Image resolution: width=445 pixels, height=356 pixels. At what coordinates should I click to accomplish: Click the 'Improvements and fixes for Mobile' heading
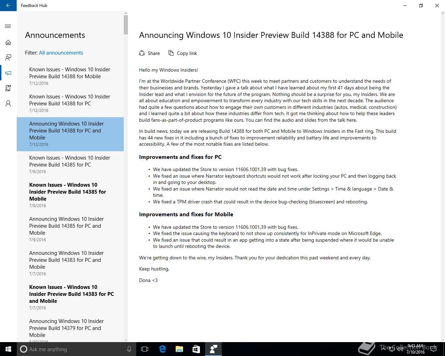point(186,215)
